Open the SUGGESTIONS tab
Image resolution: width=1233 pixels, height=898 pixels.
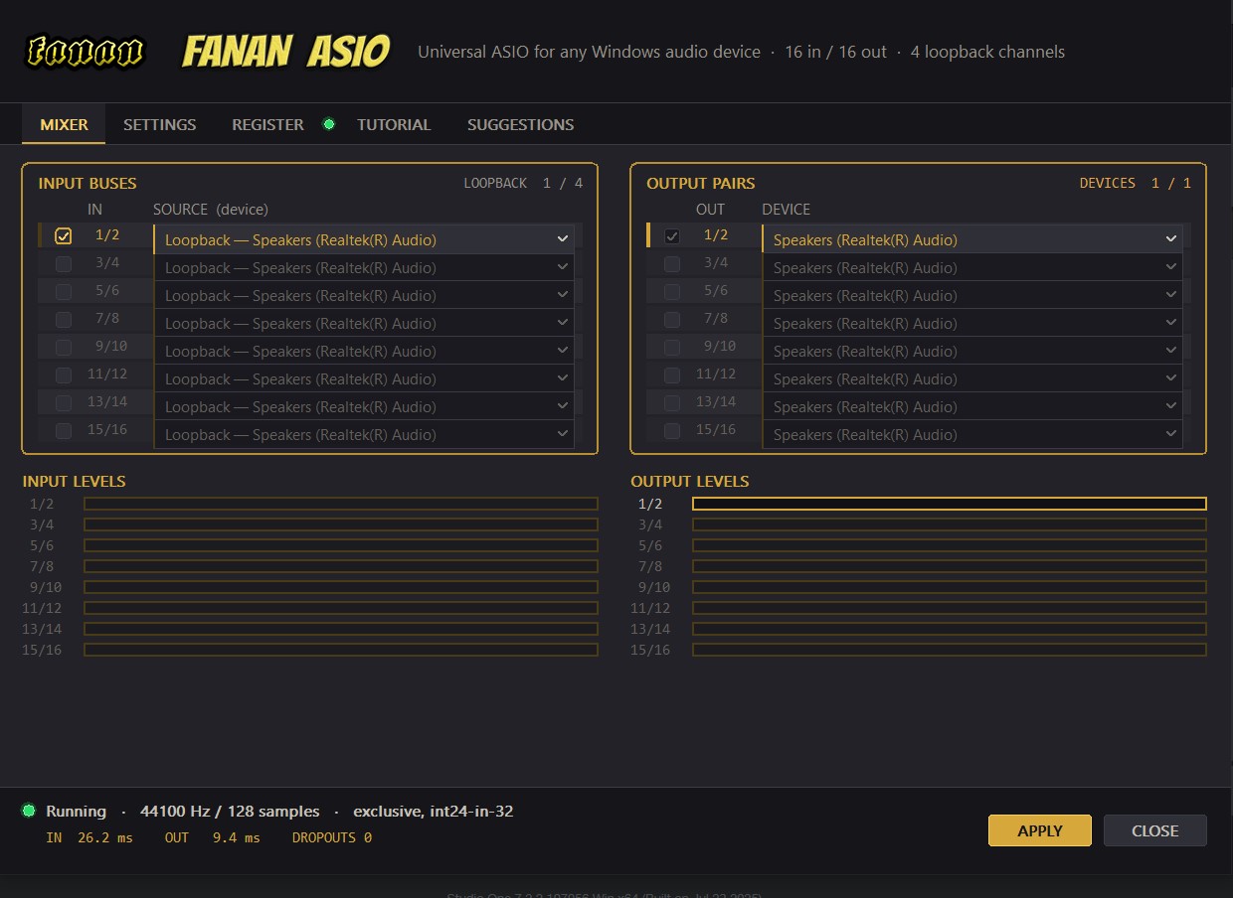[520, 124]
